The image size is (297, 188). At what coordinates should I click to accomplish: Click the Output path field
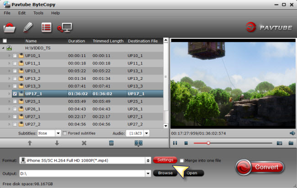[x=82, y=173]
